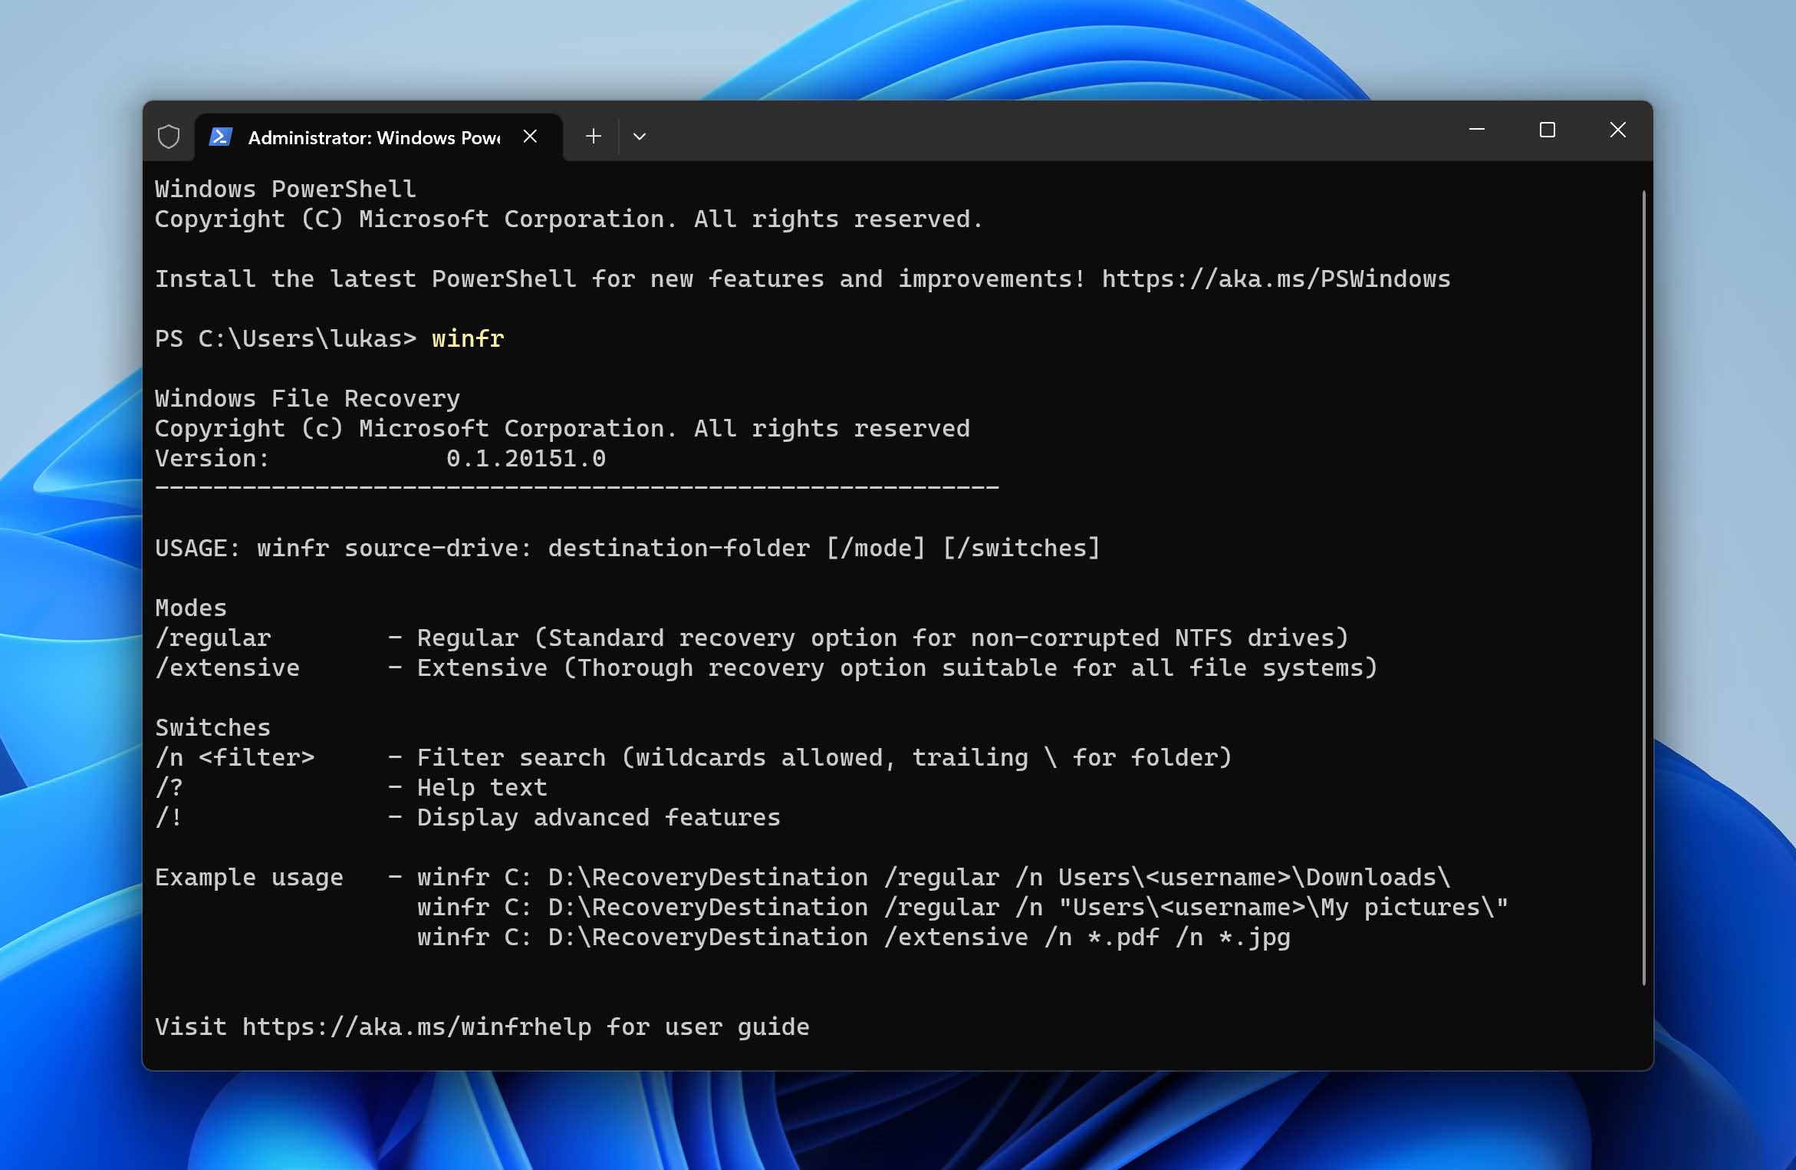This screenshot has height=1170, width=1796.
Task: Click the PowerShell icon on the tab
Action: 221,137
